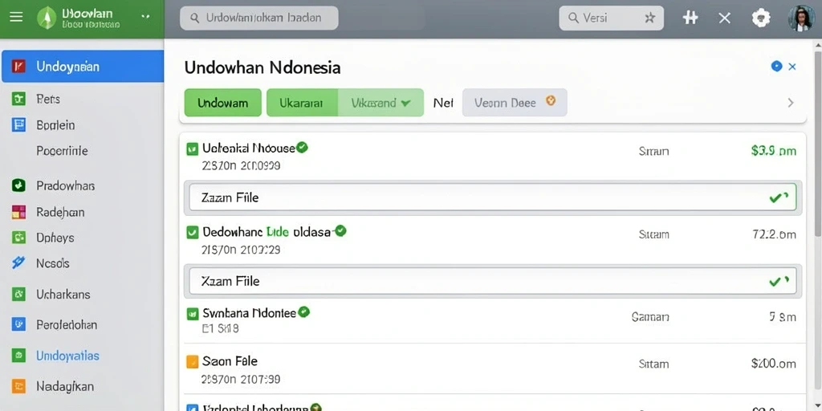Open the Vikasand dropdown
The height and width of the screenshot is (411, 822).
coord(380,103)
